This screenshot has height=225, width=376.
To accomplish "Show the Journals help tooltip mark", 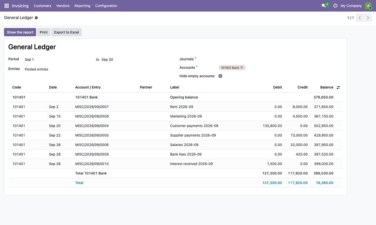I will click(195, 58).
